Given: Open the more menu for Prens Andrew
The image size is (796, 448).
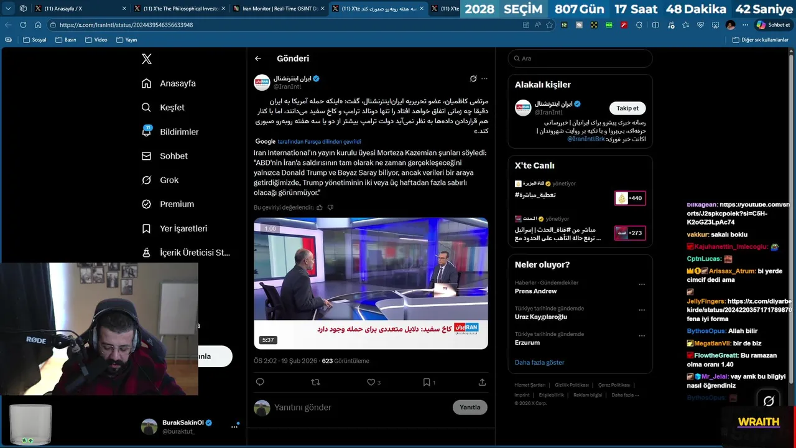Looking at the screenshot, I should click(642, 284).
